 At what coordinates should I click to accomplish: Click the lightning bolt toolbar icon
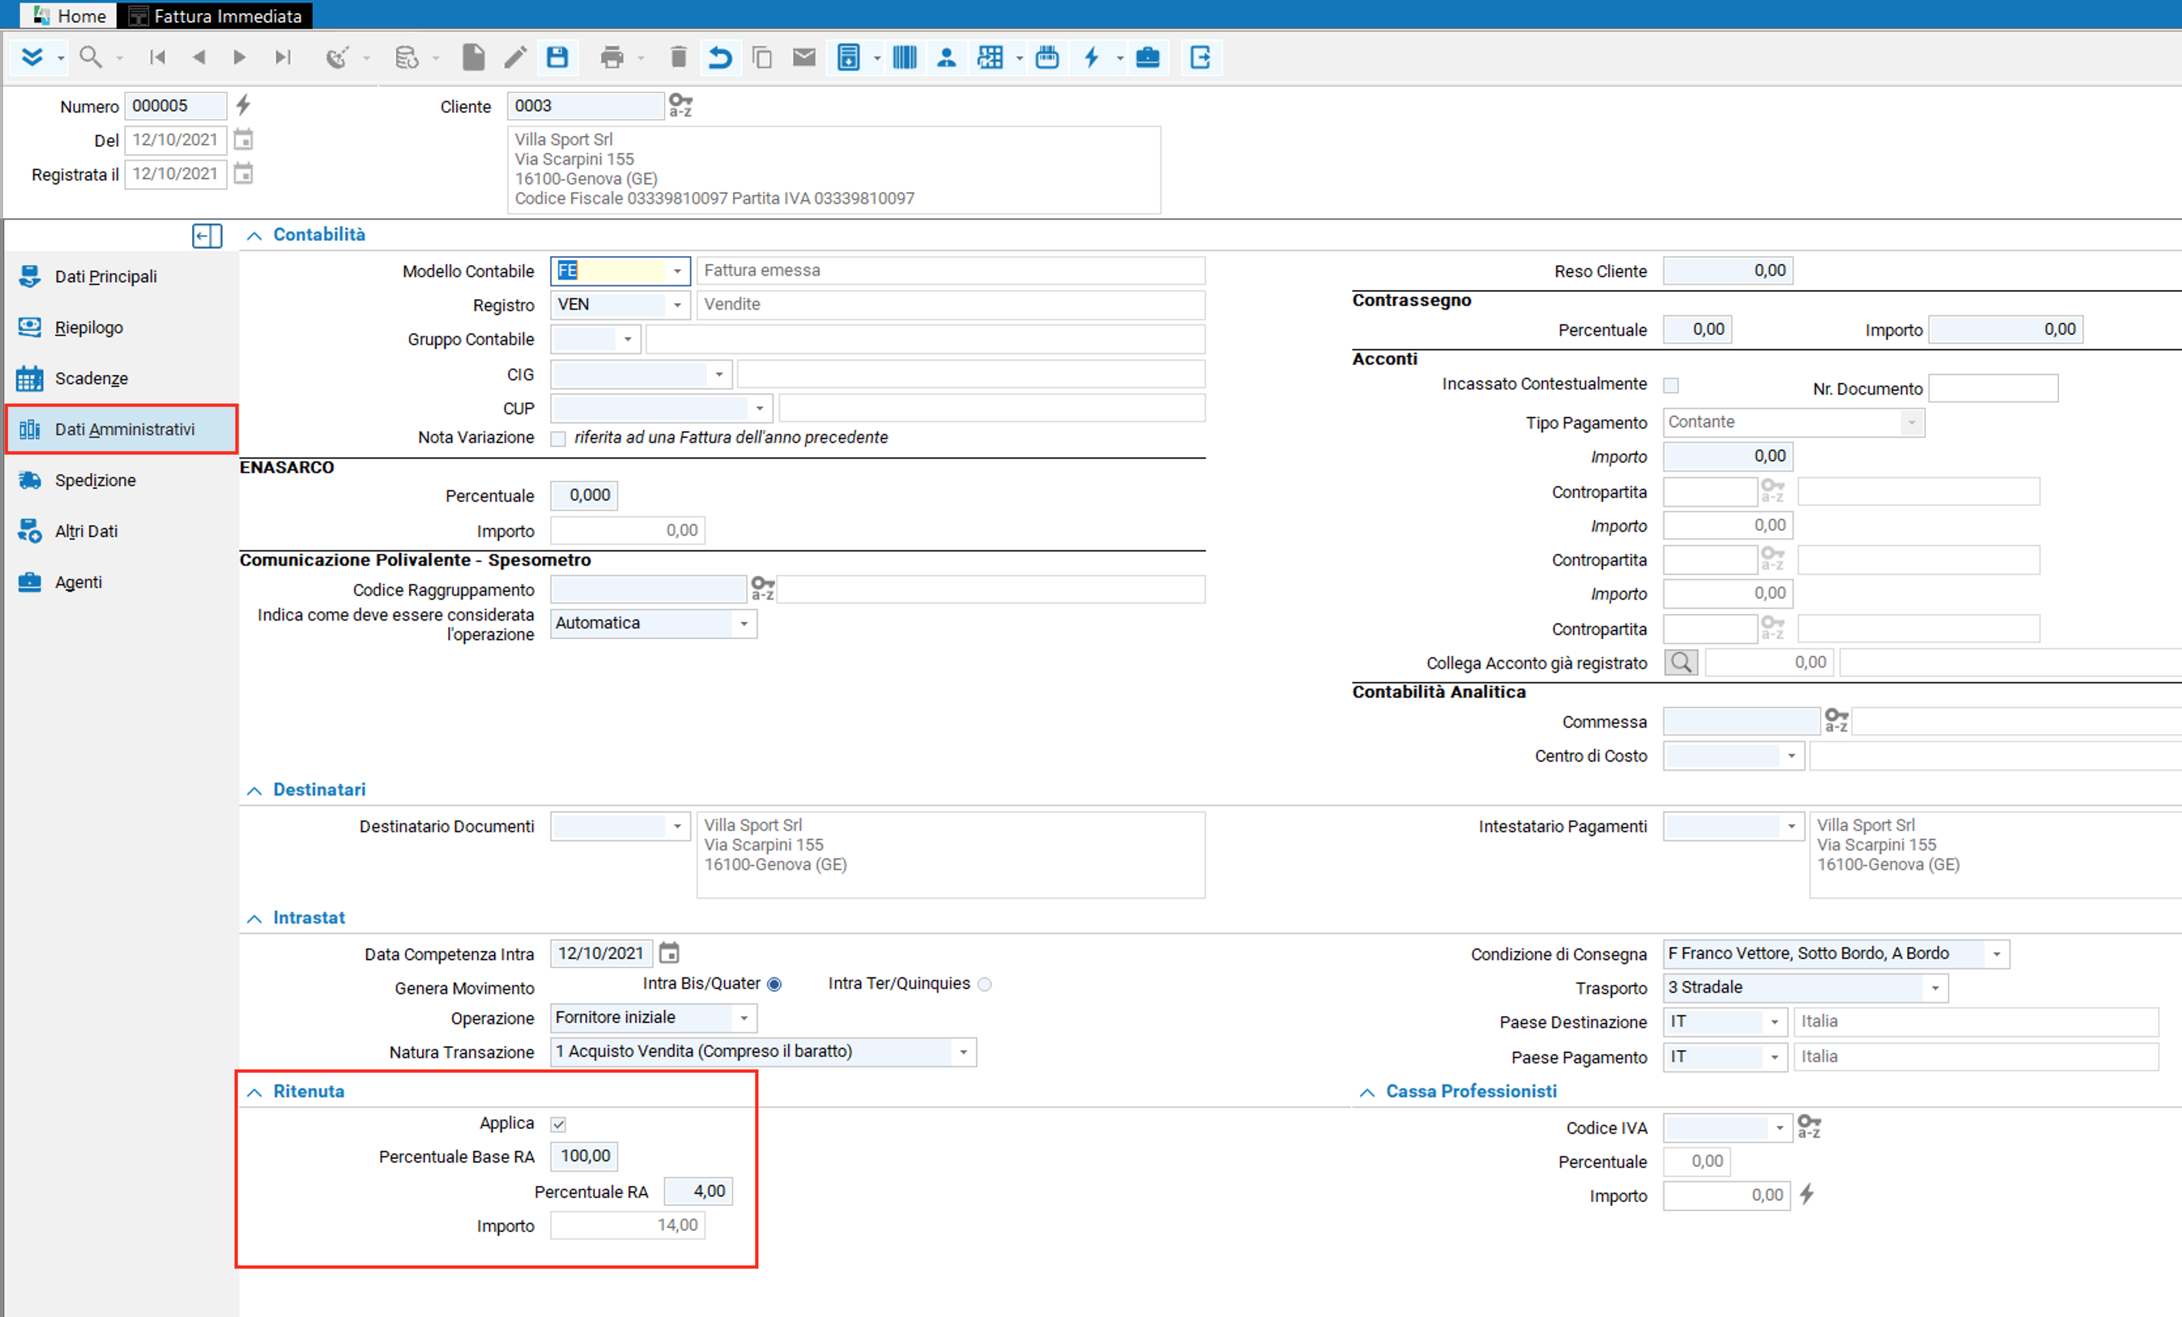point(1092,57)
